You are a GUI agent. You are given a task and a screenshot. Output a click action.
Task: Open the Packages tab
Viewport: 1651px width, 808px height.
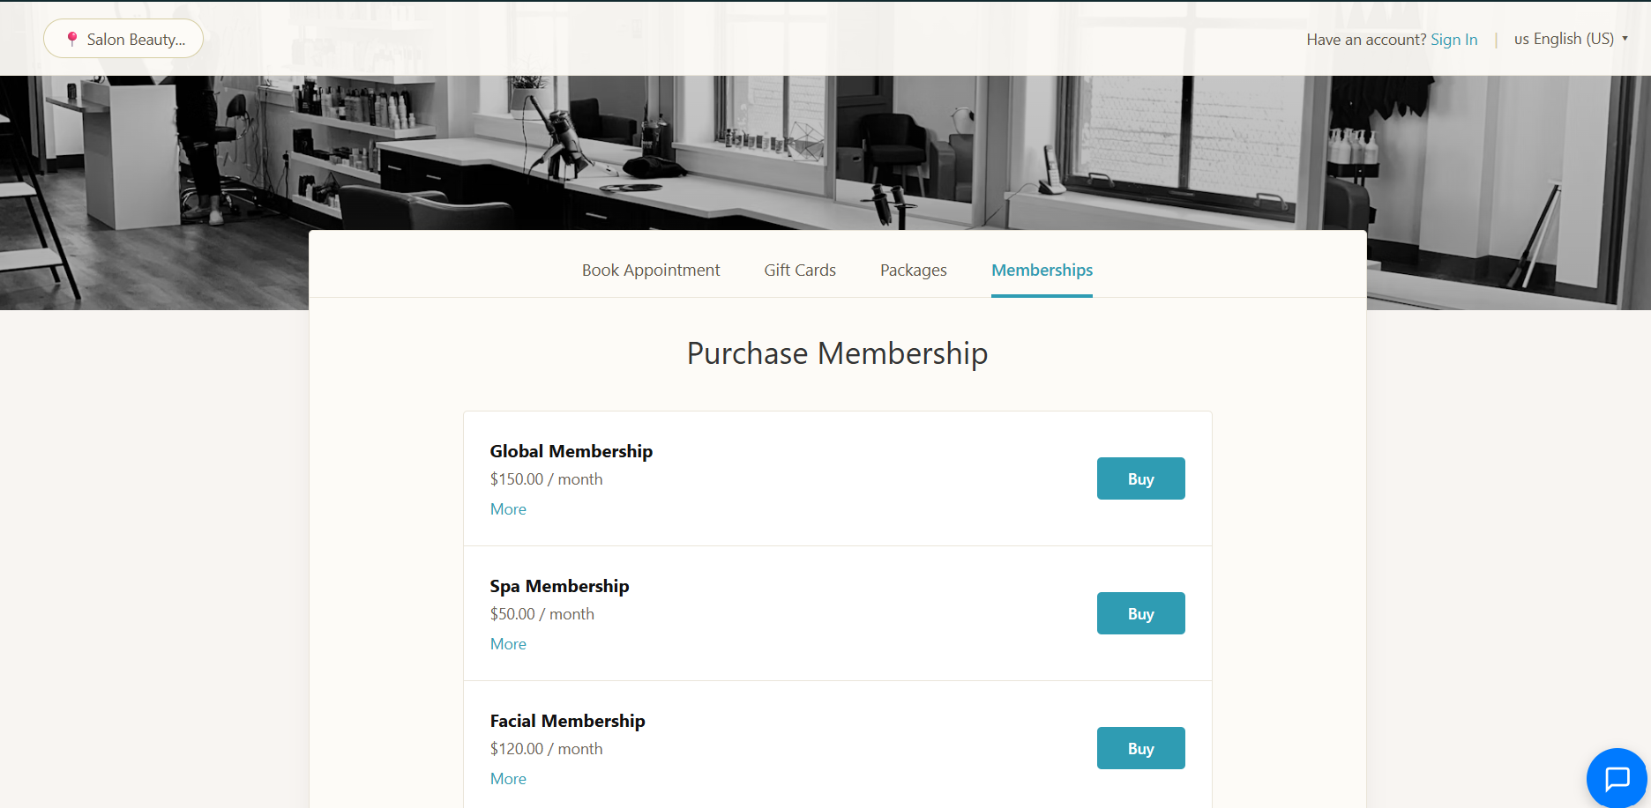coord(914,270)
